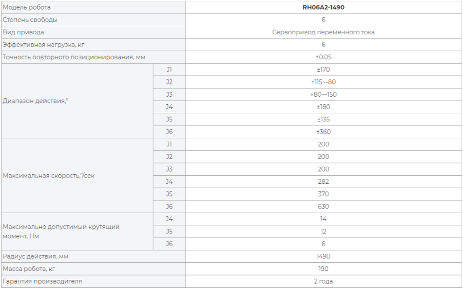
Task: Click the 630 speed value for J6
Action: tap(323, 206)
